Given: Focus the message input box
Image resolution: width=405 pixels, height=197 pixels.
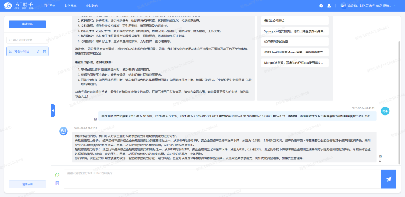Looking at the screenshot, I should pyautogui.click(x=222, y=179).
